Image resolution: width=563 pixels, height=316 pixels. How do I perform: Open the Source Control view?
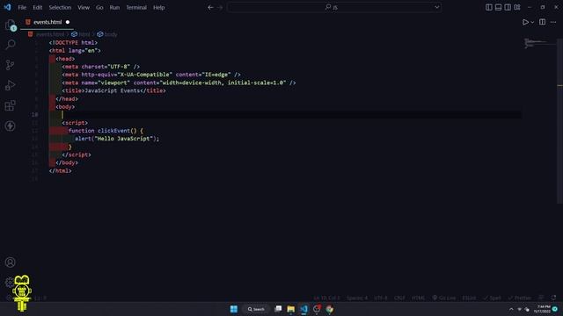tap(10, 65)
